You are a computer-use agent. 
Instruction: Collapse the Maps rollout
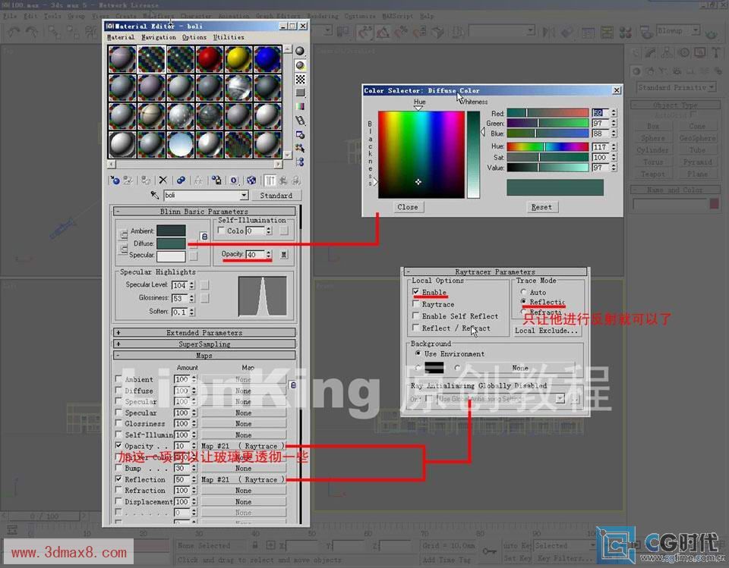(x=204, y=356)
